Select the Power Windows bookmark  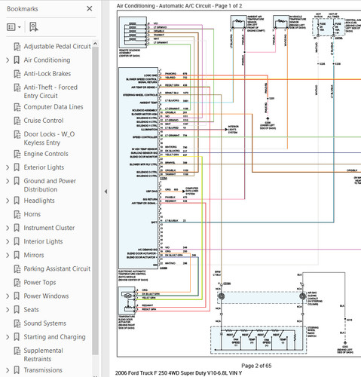pyautogui.click(x=46, y=296)
